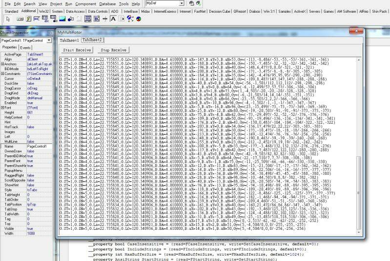Click the log memo vertical scrollbar thumb
390x261 pixels.
[x=358, y=192]
